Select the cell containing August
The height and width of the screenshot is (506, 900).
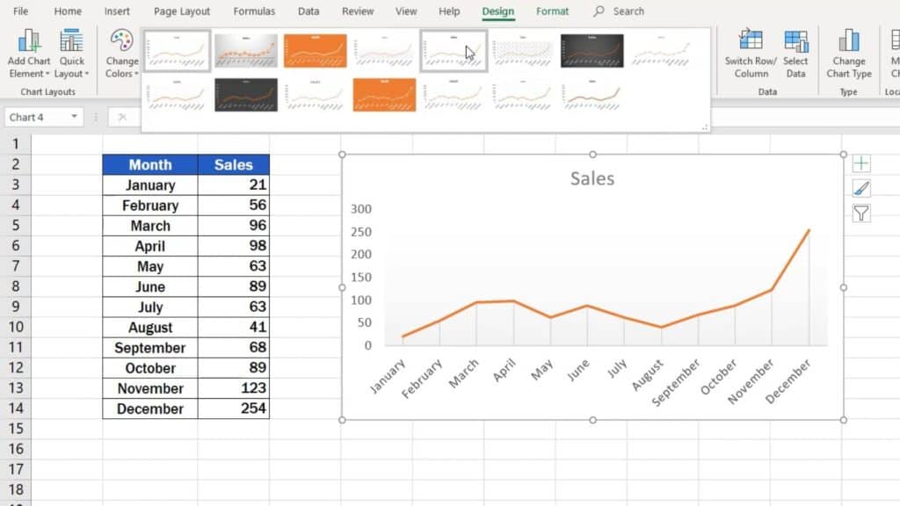150,327
